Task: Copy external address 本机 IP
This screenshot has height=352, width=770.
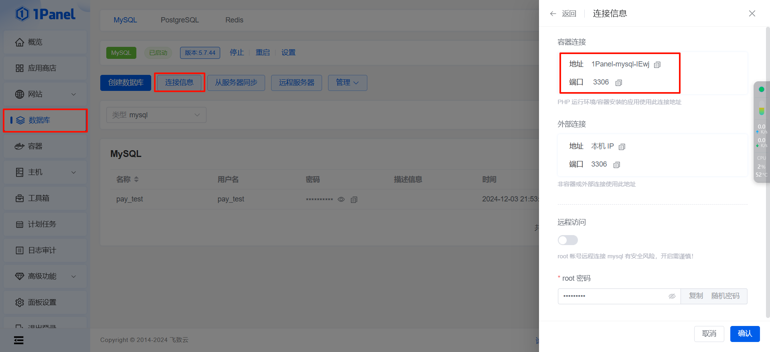Action: coord(622,147)
